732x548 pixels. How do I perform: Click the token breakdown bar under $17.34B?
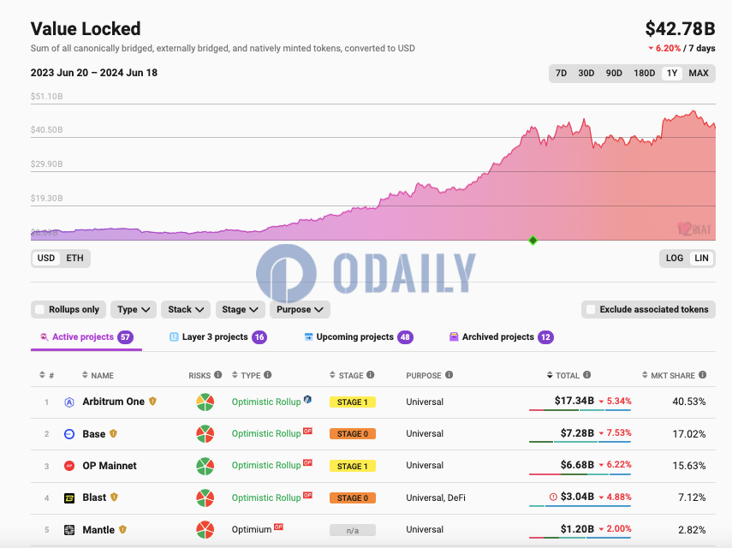tap(580, 410)
